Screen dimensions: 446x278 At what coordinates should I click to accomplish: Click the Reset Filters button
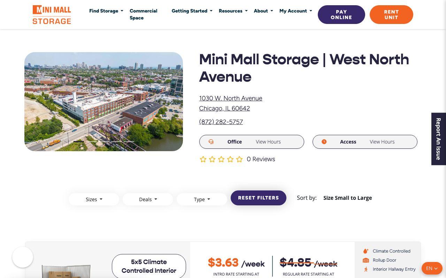[259, 198]
